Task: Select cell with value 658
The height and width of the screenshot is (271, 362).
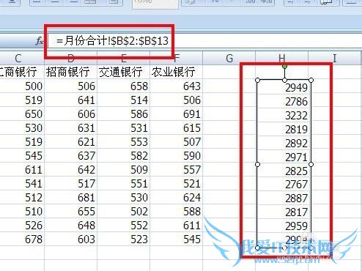Action: 124,86
